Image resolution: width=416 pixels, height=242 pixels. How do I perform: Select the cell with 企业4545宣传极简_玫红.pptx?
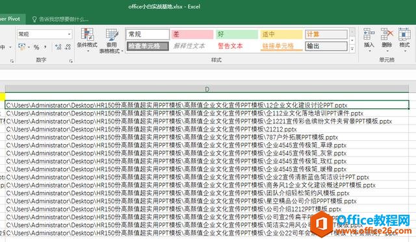[207, 161]
